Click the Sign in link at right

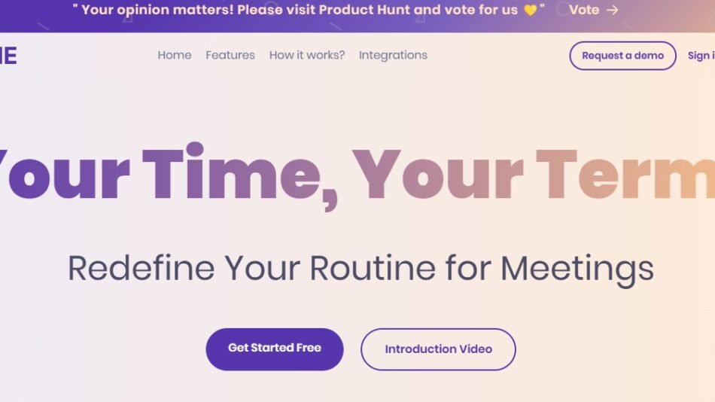(x=700, y=55)
